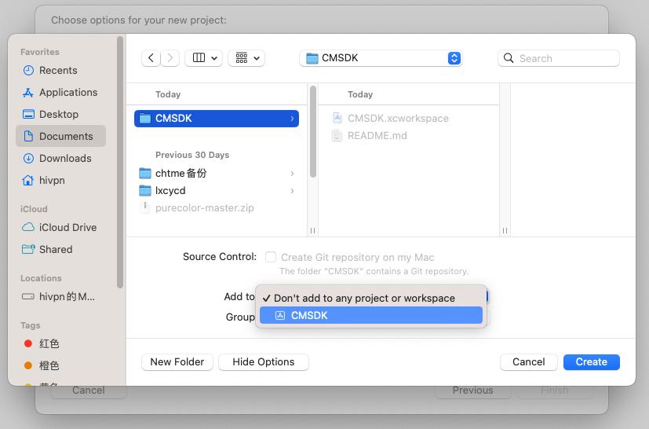Expand the chtme备份 folder chevron
The width and height of the screenshot is (649, 429).
(x=292, y=174)
